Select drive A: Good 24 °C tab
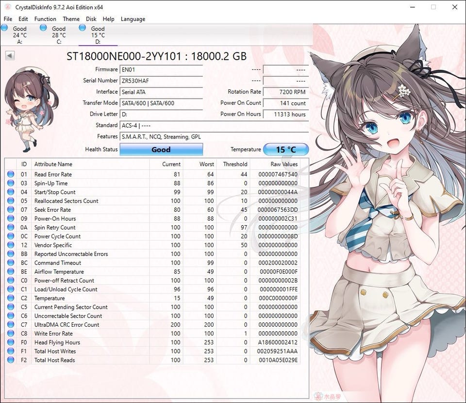Image resolution: width=466 pixels, height=403 pixels. pyautogui.click(x=19, y=35)
